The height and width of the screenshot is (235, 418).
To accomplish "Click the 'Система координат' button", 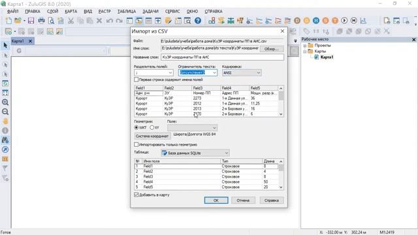I will pos(152,136).
